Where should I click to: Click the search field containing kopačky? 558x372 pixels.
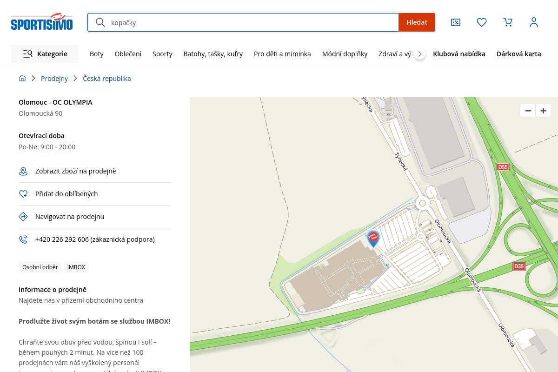point(251,22)
